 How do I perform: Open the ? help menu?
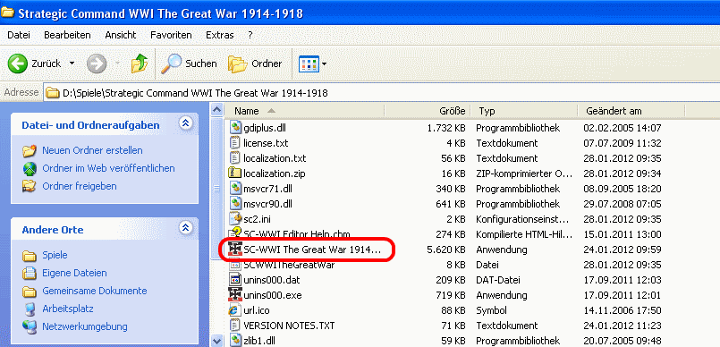[x=250, y=35]
